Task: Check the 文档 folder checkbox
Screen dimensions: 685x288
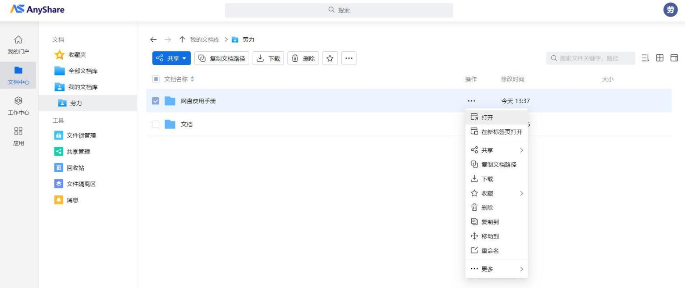Action: (x=155, y=124)
